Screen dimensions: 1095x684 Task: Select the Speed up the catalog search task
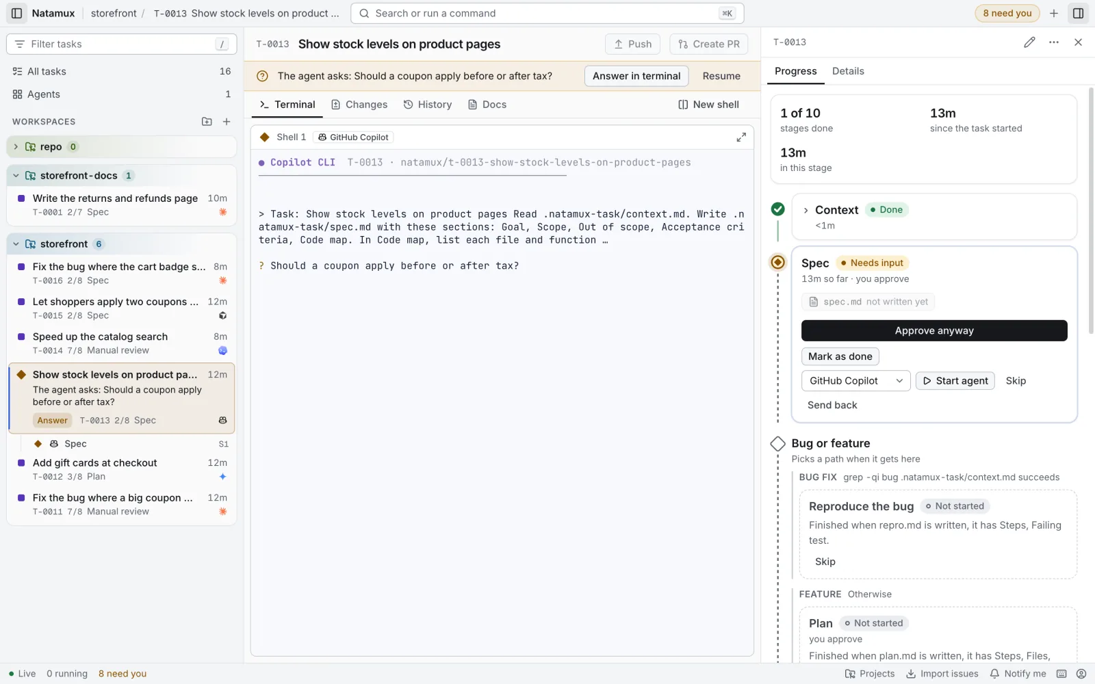tap(122, 343)
